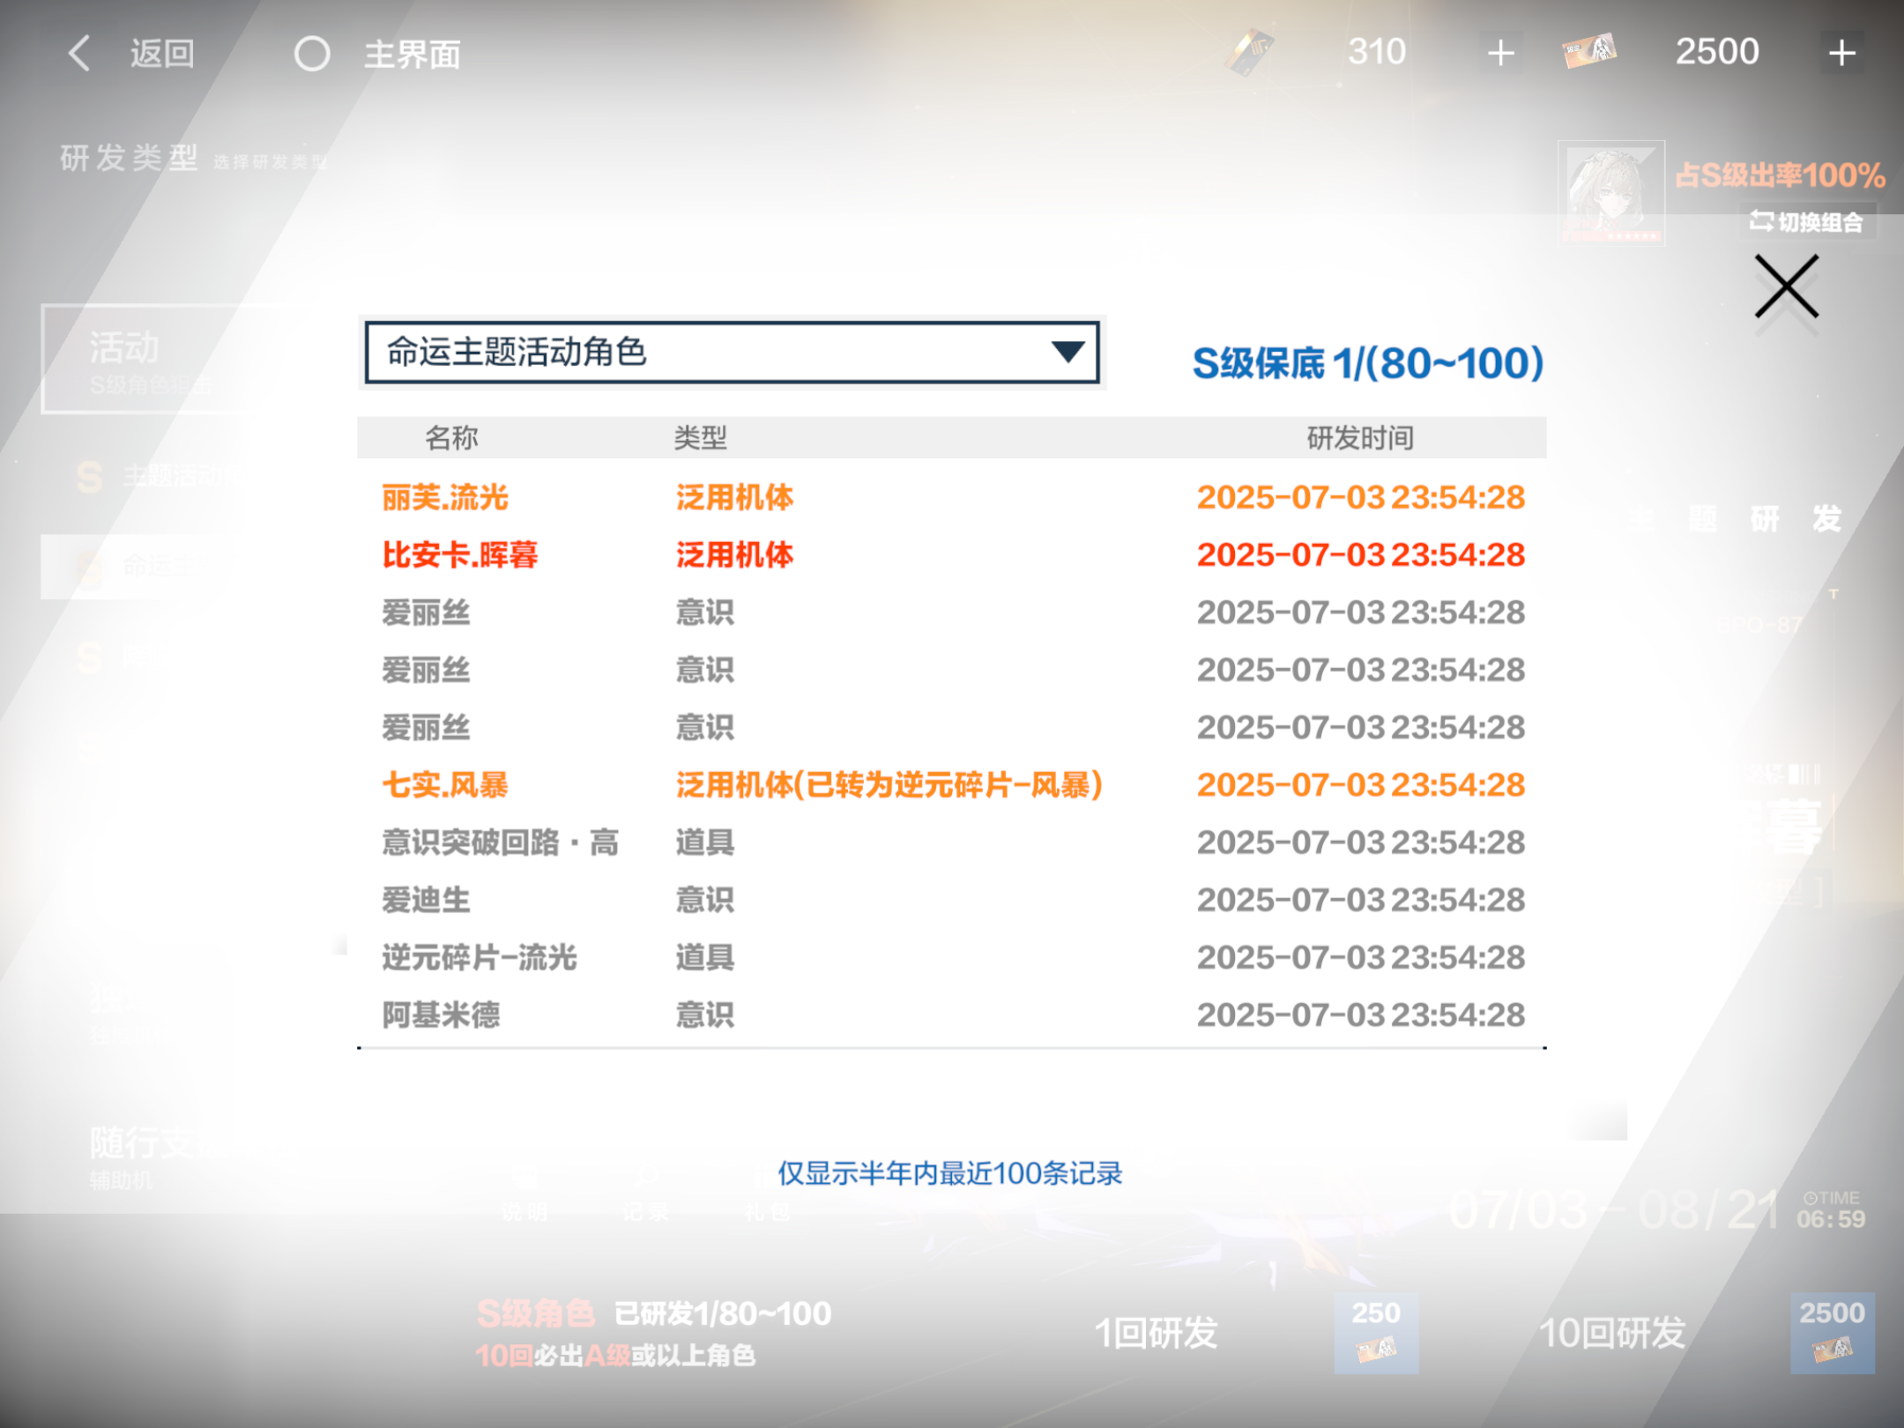Click the 1回研发 single pull button
Image resolution: width=1904 pixels, height=1428 pixels.
tap(1156, 1333)
